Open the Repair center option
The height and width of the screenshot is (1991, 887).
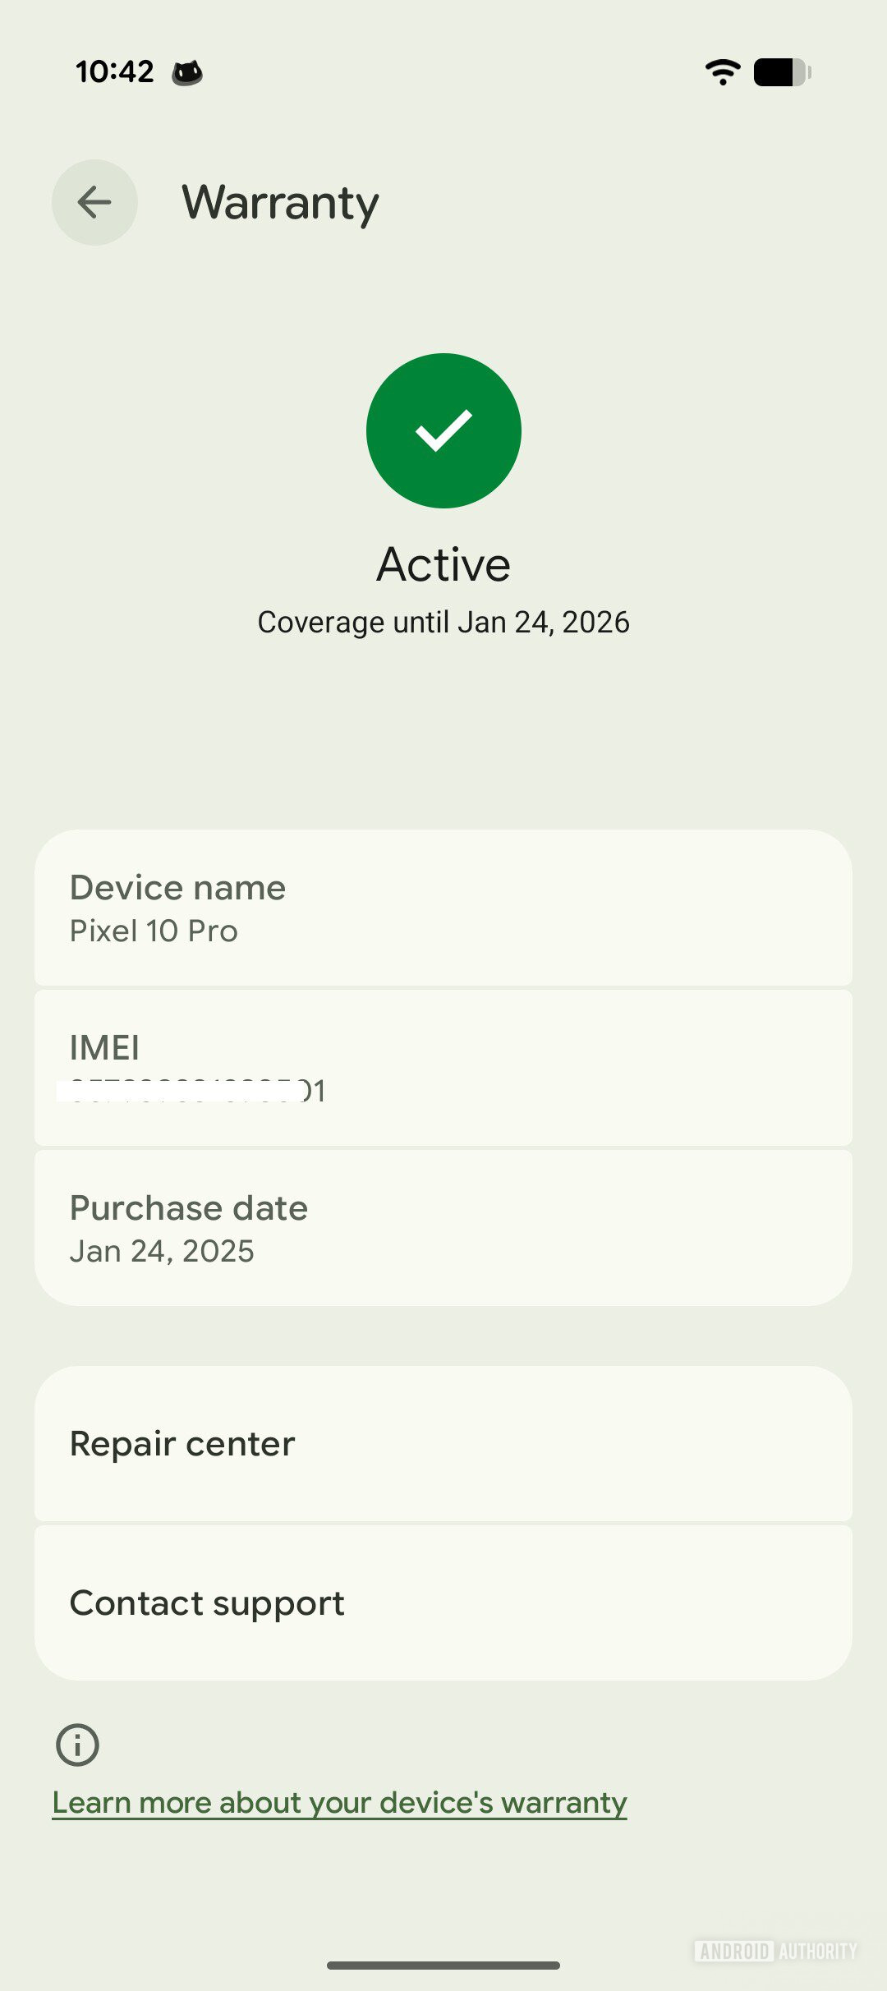coord(443,1443)
